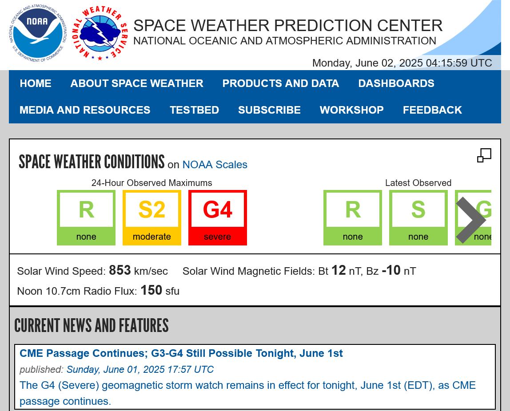Screen dimensions: 510x411
Task: Go to the Testbed page
Action: 194,110
